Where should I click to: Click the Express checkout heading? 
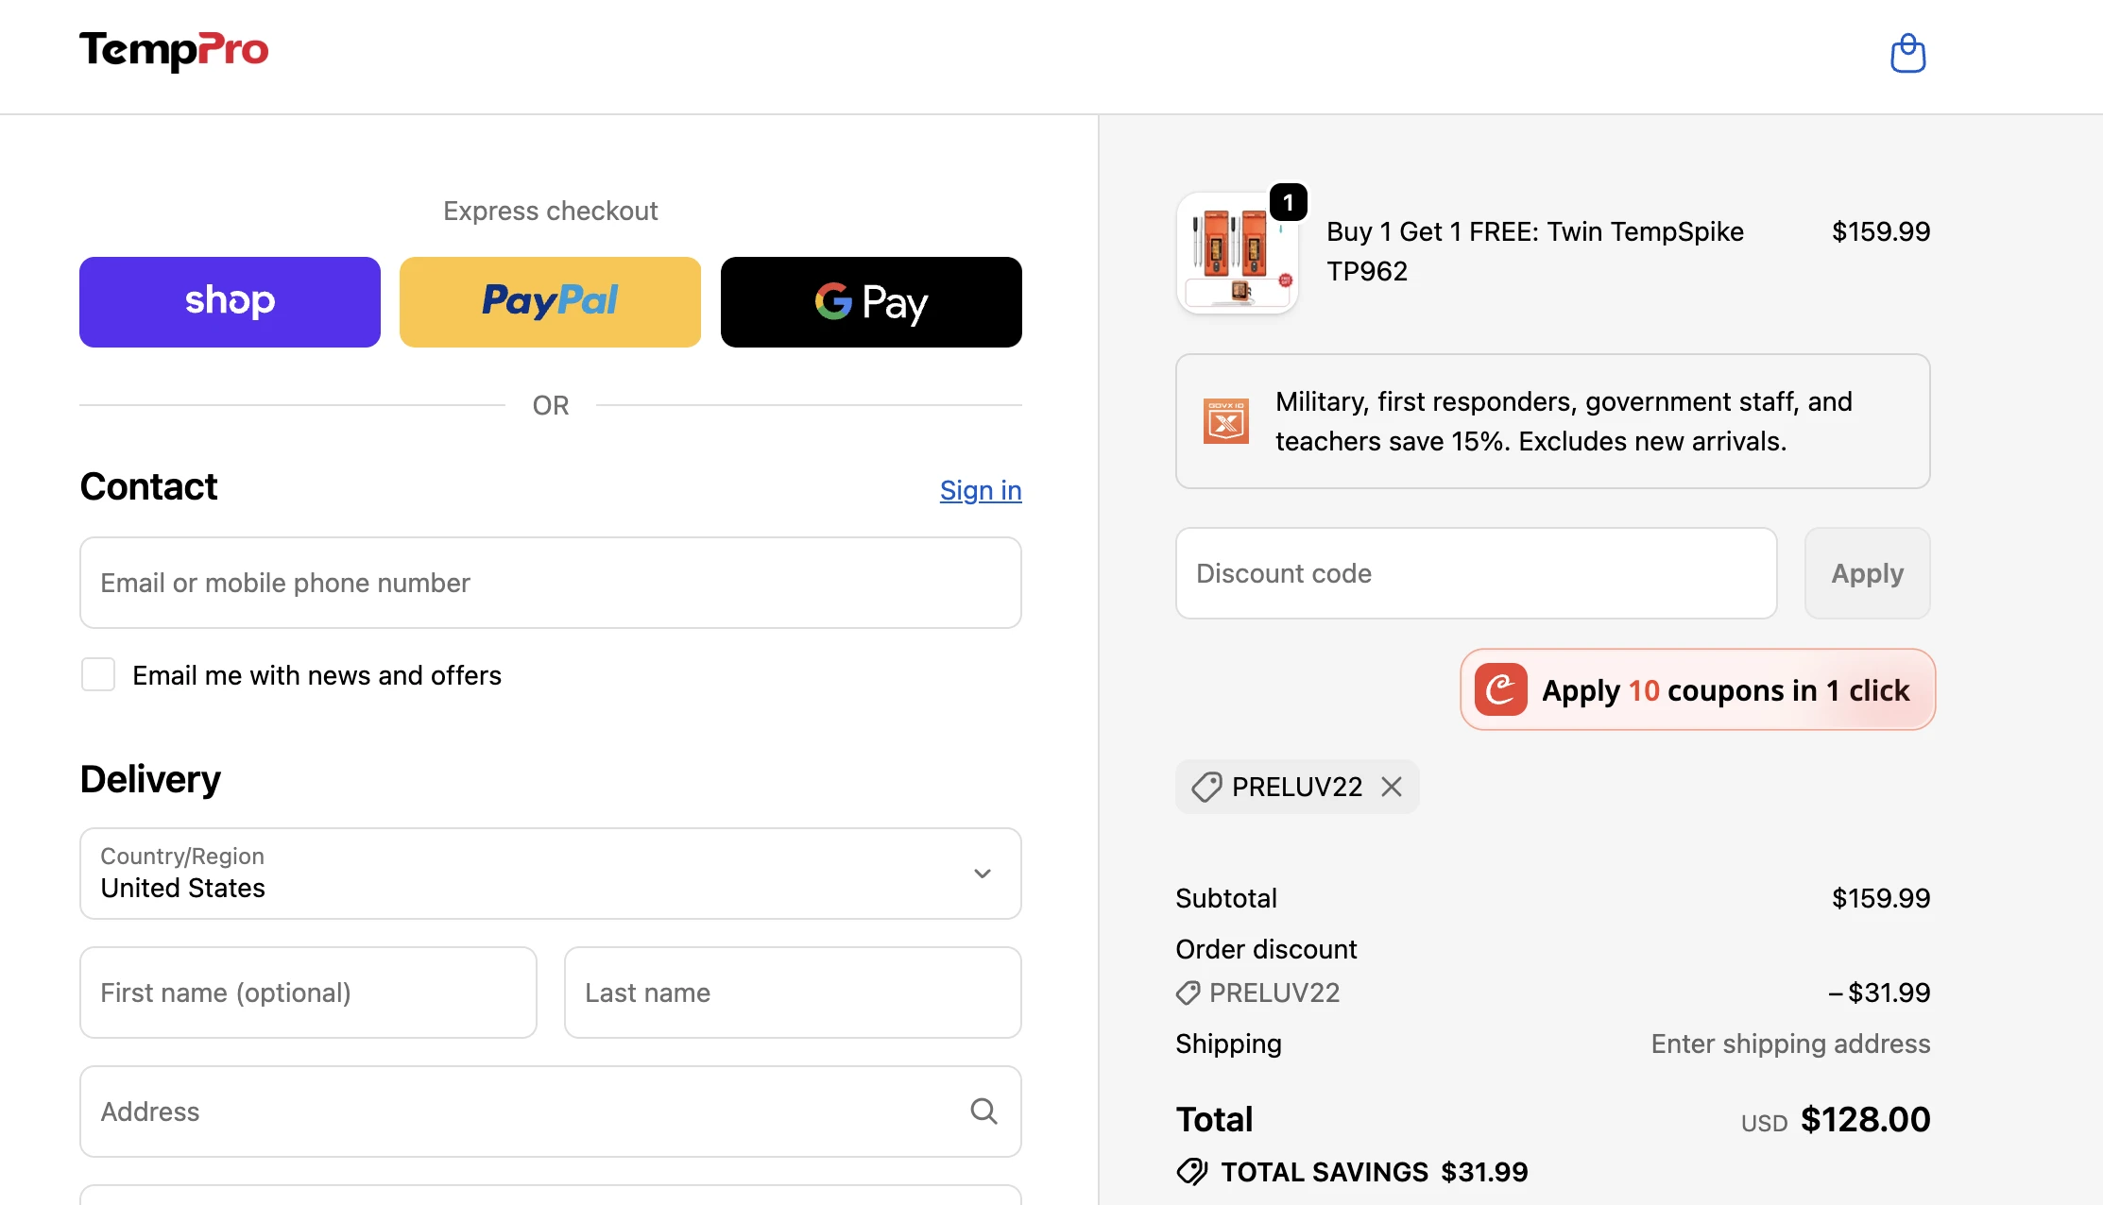pos(551,211)
